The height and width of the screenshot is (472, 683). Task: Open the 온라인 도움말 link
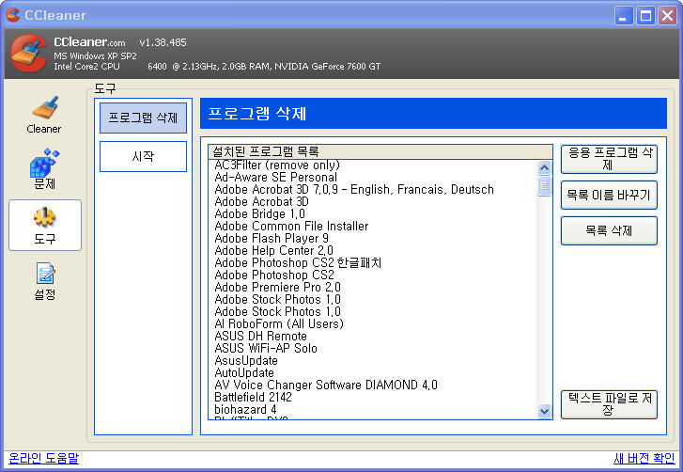[44, 458]
